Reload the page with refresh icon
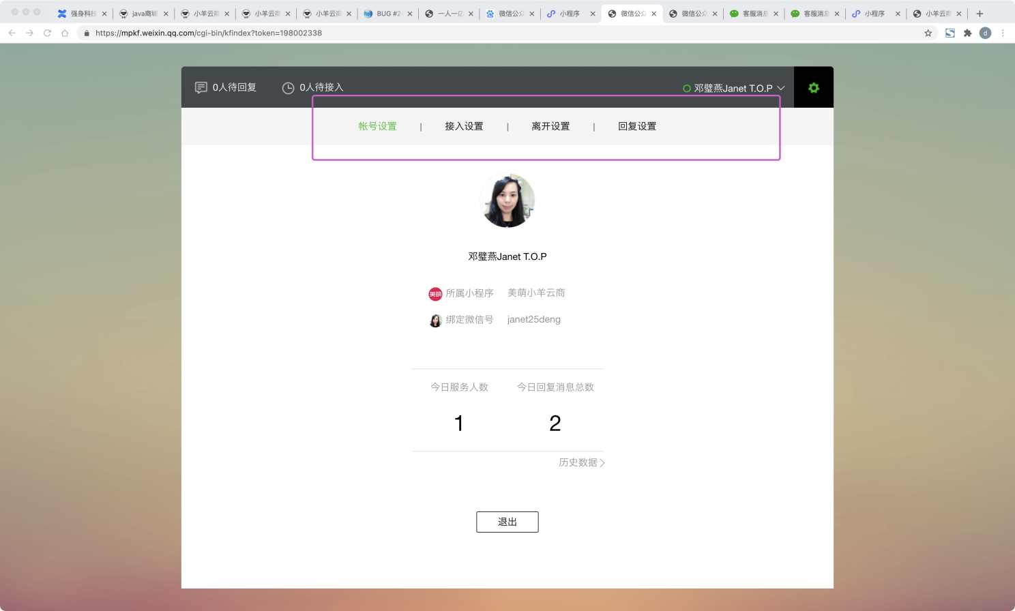The height and width of the screenshot is (611, 1015). click(47, 33)
